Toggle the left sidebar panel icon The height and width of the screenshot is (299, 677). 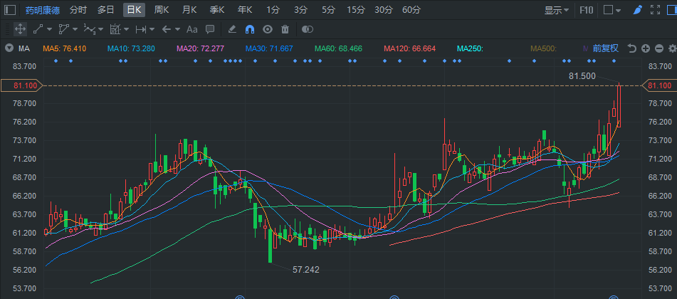click(10, 9)
